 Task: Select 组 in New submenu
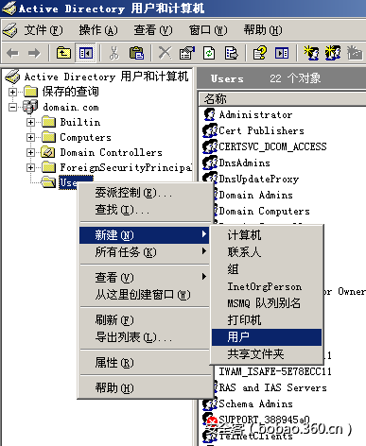(267, 269)
